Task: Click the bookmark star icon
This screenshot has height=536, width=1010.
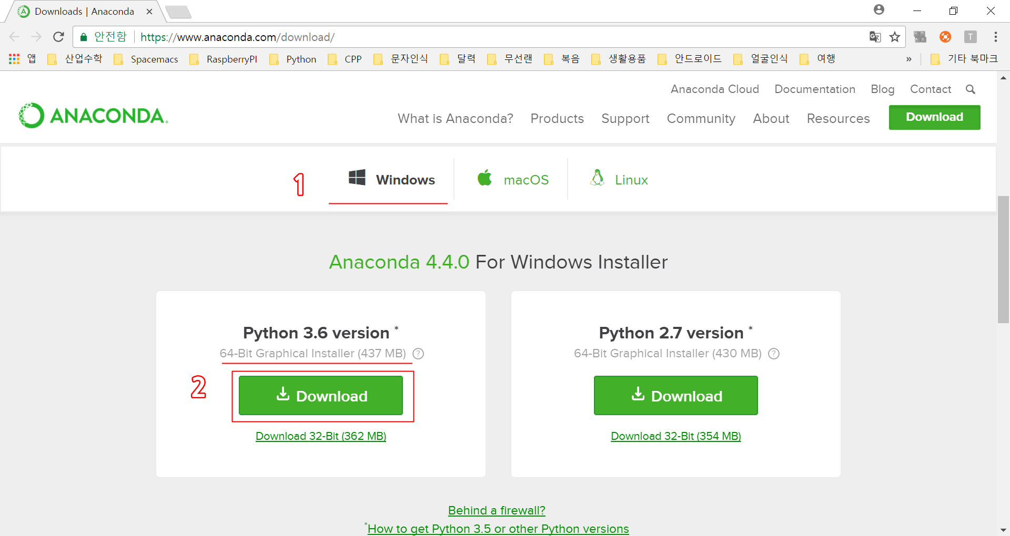Action: [895, 37]
